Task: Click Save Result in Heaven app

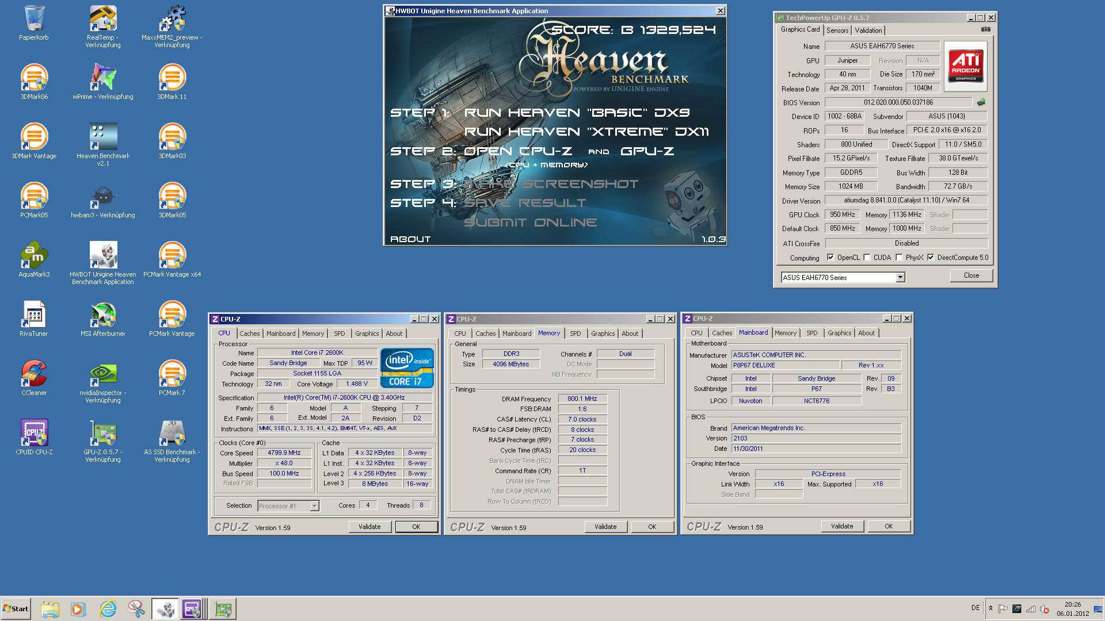Action: click(524, 203)
